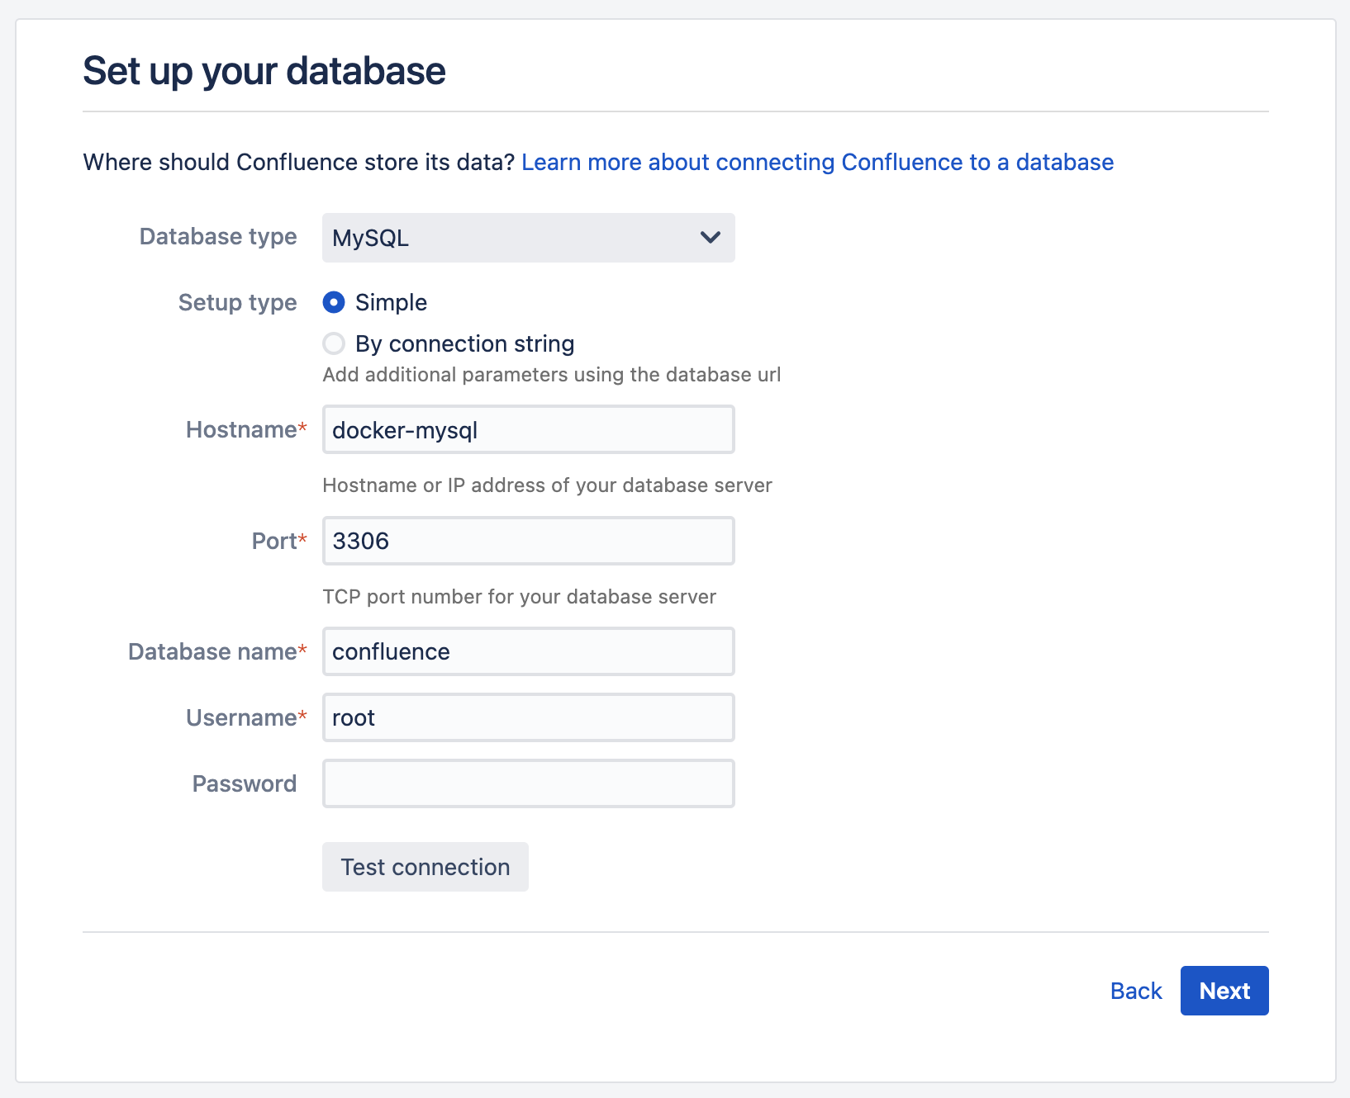
Task: Focus the Port field showing 3306
Action: (528, 541)
